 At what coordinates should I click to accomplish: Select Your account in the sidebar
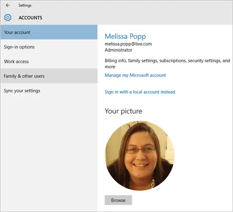49,32
